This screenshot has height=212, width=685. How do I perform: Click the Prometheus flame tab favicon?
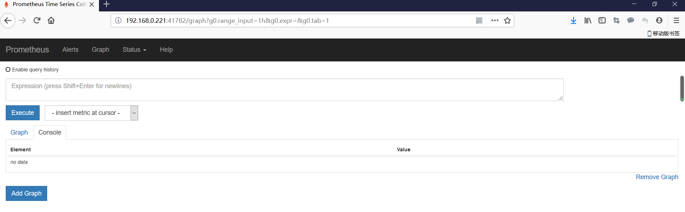pyautogui.click(x=6, y=4)
